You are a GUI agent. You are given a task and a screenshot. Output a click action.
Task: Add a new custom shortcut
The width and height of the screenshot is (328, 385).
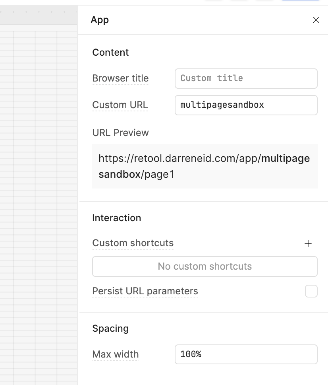click(308, 243)
